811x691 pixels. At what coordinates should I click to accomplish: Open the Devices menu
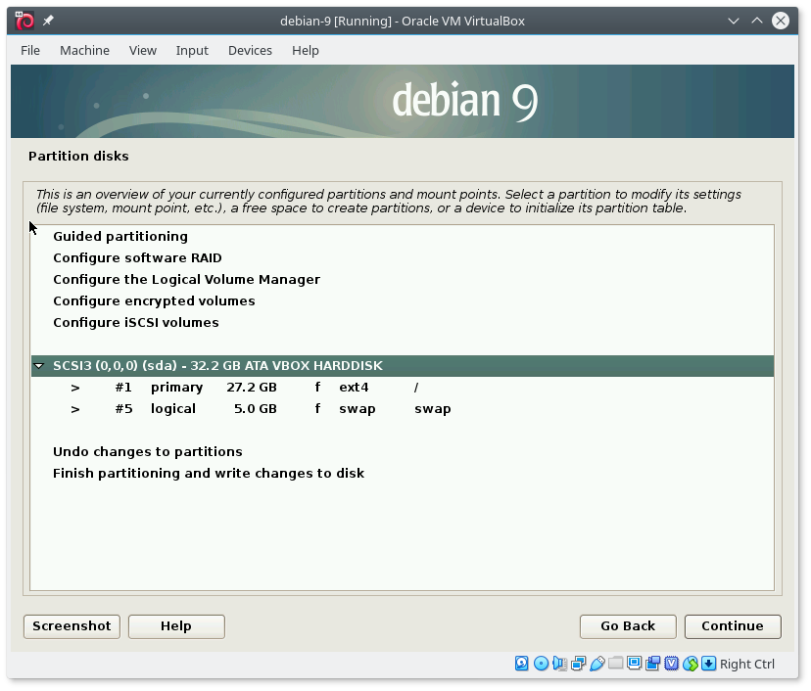coord(250,50)
